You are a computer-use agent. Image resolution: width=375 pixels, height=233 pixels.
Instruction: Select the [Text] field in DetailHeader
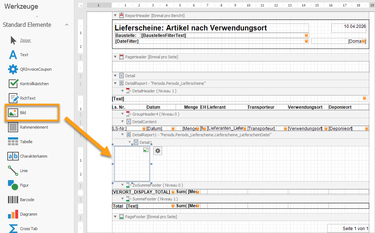tap(239, 99)
